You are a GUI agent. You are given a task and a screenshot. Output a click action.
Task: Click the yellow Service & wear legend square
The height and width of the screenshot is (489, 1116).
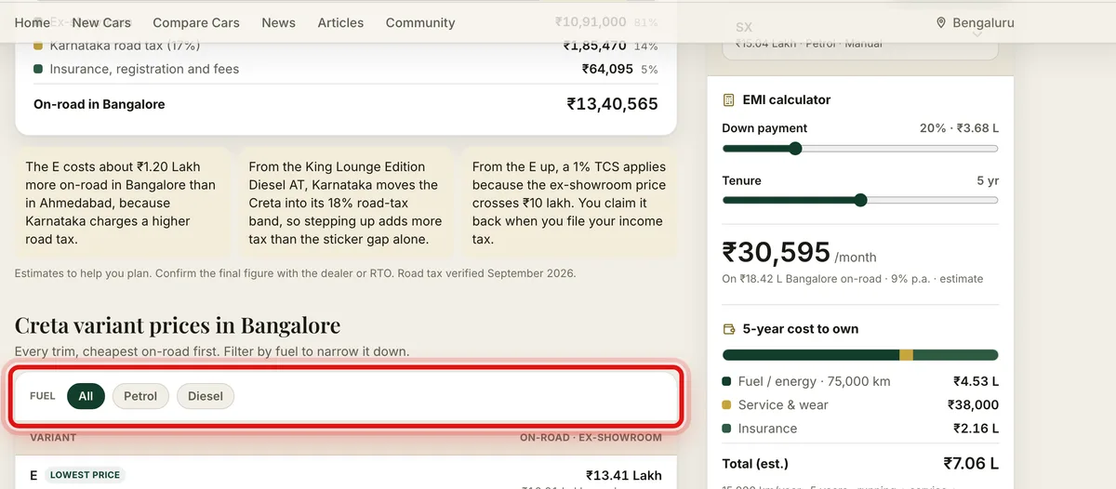(727, 404)
